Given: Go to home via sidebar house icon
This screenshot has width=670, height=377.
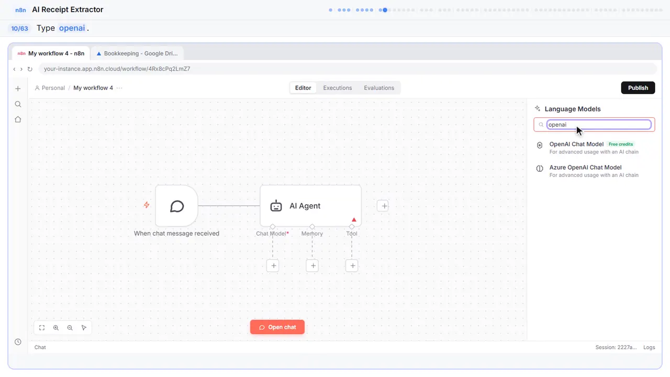Looking at the screenshot, I should [x=18, y=119].
